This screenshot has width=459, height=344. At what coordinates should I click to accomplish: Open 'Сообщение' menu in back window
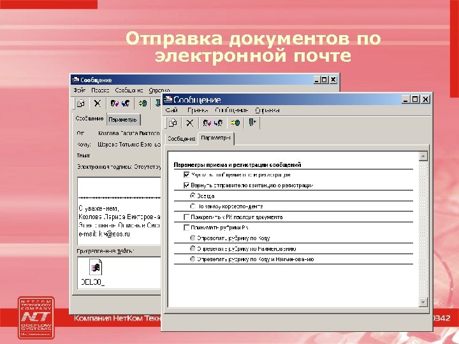point(129,90)
